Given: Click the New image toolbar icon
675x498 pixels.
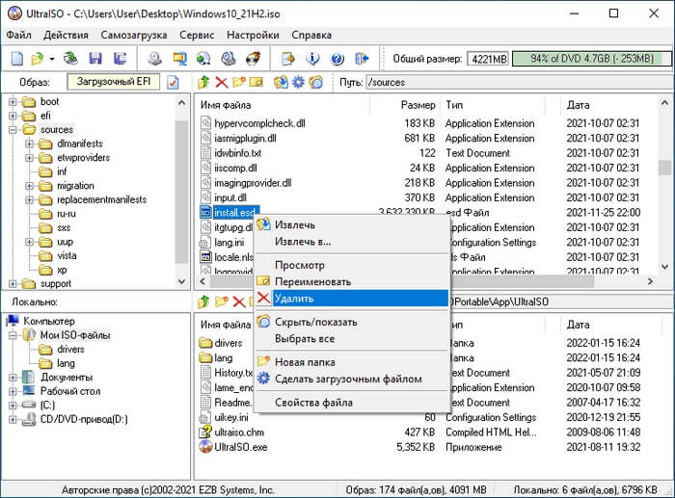Looking at the screenshot, I should 13,59.
